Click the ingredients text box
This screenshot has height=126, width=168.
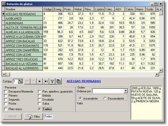(x=146, y=103)
